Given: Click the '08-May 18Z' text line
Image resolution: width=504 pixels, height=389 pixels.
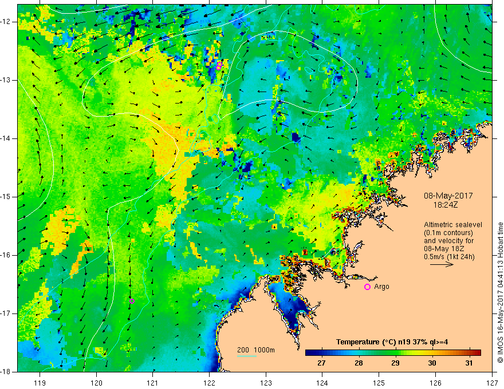Looking at the screenshot, I should (x=444, y=249).
